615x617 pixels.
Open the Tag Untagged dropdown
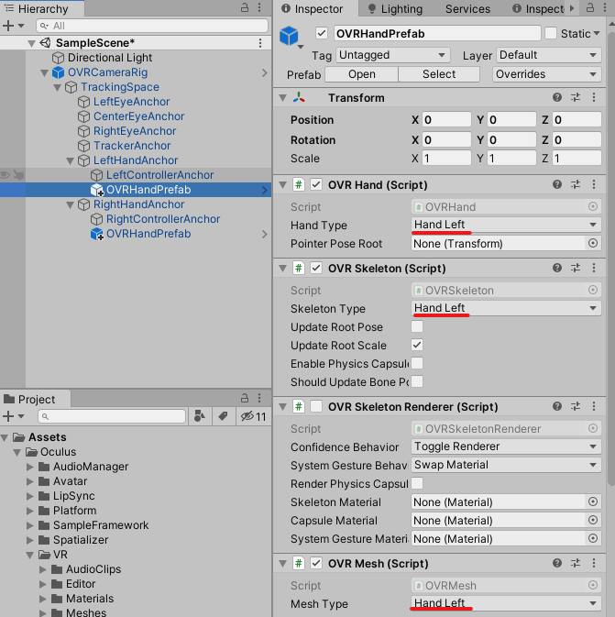392,55
